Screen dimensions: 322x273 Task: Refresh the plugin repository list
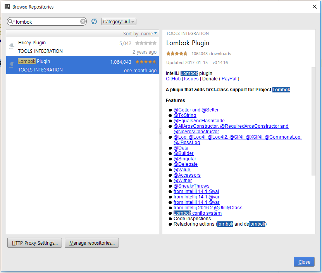click(94, 21)
